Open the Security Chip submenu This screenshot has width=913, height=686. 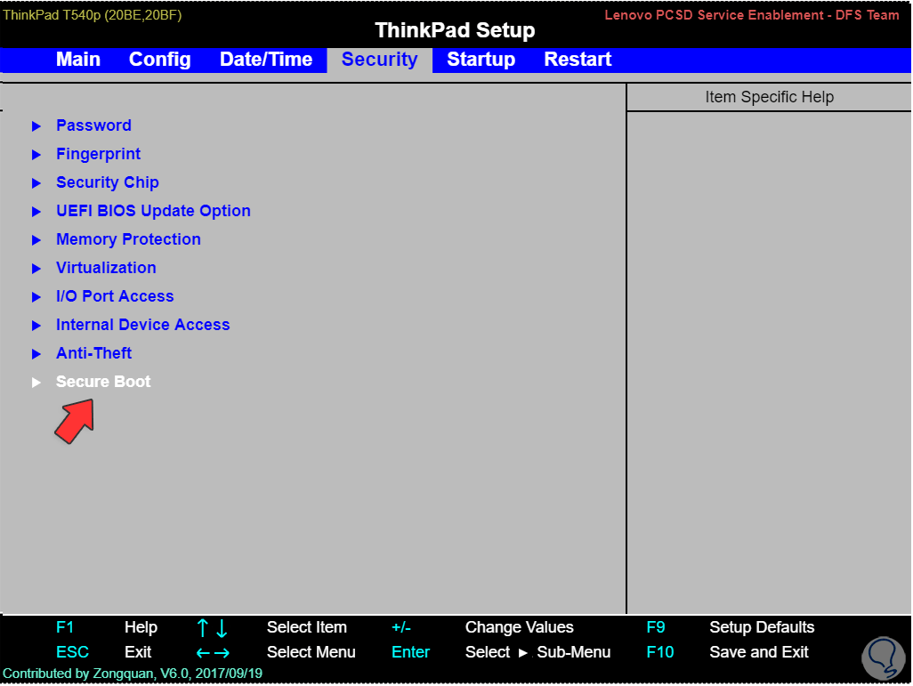[x=107, y=182]
